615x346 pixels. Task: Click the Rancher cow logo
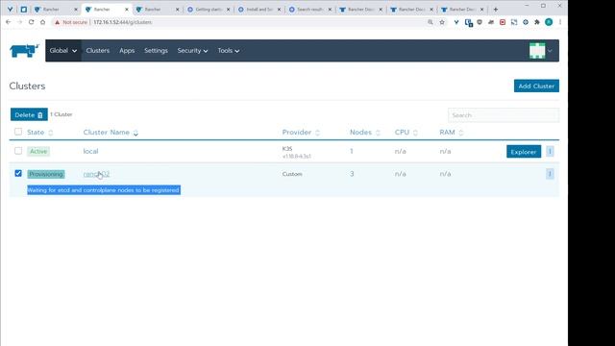pos(24,51)
